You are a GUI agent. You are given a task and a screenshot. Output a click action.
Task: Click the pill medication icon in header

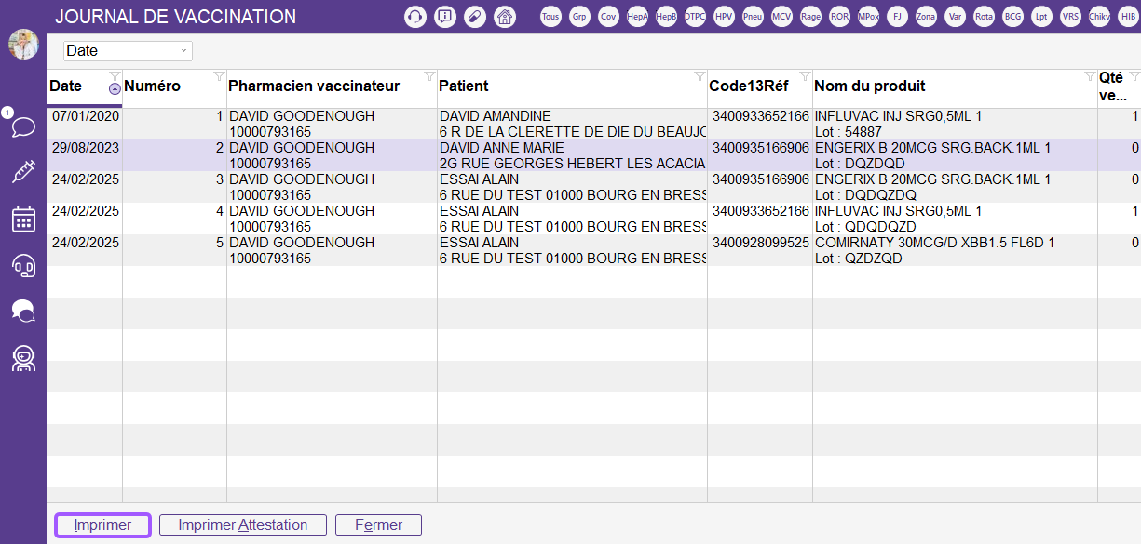475,17
